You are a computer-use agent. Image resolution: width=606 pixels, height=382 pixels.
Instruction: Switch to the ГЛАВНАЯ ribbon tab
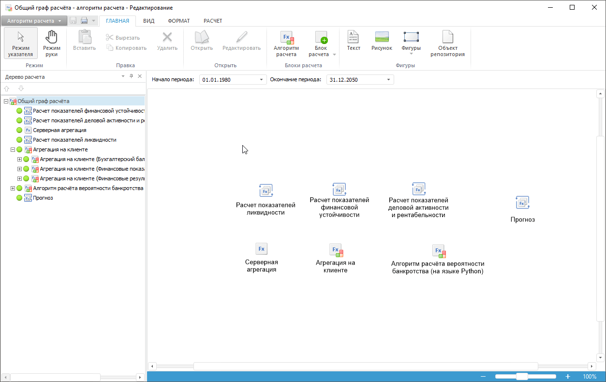tap(118, 21)
